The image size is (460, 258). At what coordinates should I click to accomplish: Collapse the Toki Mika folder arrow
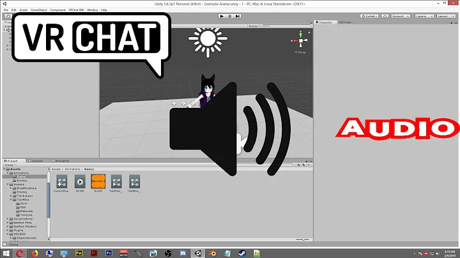pyautogui.click(x=11, y=200)
